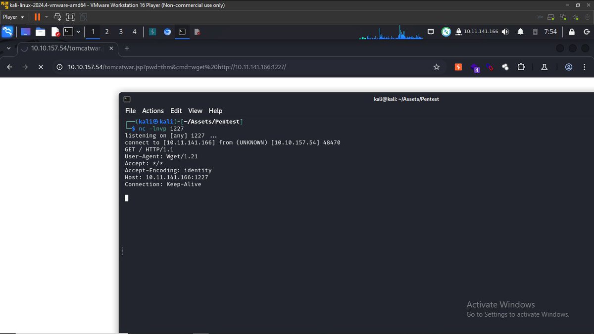This screenshot has width=594, height=334.
Task: Pause the virtual machine with the orange button
Action: coord(37,17)
